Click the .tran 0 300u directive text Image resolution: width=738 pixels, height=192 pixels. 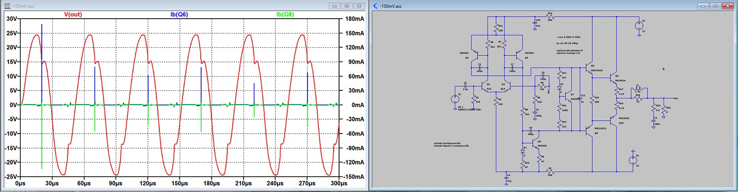click(x=568, y=37)
